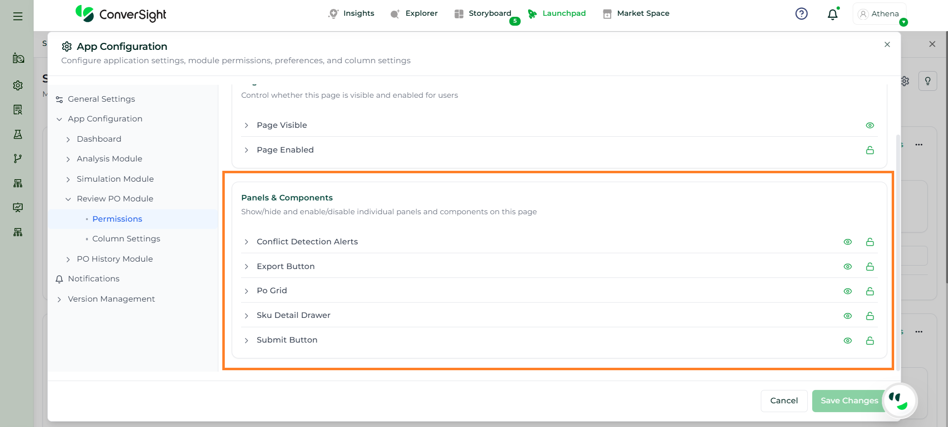948x427 pixels.
Task: Click the help question mark icon
Action: [801, 14]
